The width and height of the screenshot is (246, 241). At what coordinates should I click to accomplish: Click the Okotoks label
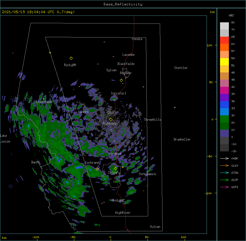(x=118, y=200)
